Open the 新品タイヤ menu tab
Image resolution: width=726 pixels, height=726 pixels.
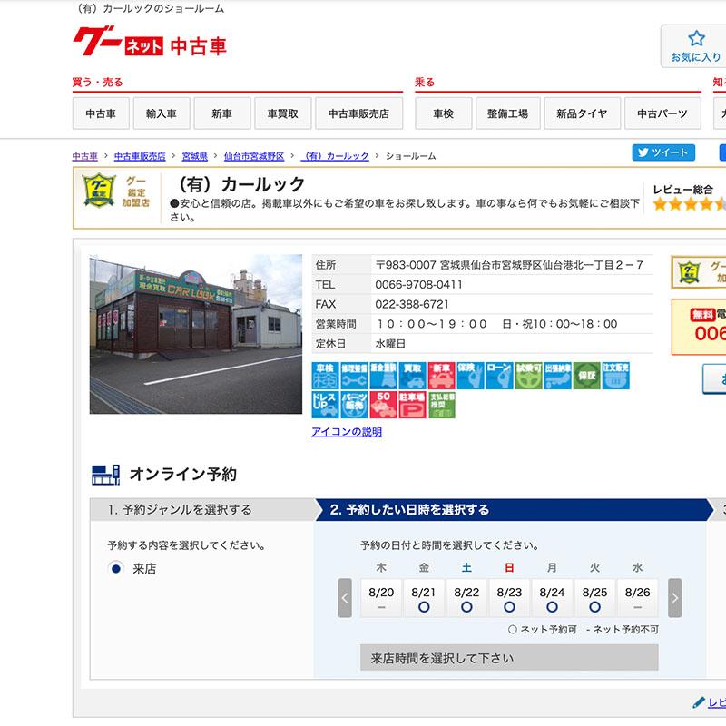tap(582, 113)
